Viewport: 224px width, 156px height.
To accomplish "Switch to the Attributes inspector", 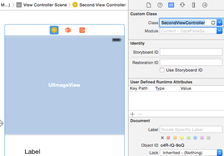I will 182,5.
